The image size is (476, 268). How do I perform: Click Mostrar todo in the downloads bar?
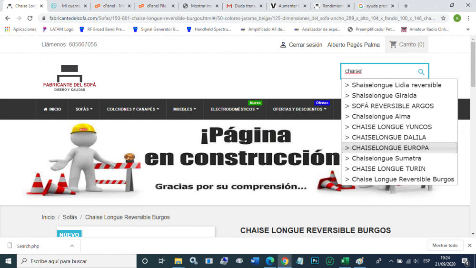445,245
